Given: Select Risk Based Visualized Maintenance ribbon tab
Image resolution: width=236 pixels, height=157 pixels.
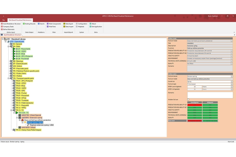Looking at the screenshot, I should [x=20, y=20].
